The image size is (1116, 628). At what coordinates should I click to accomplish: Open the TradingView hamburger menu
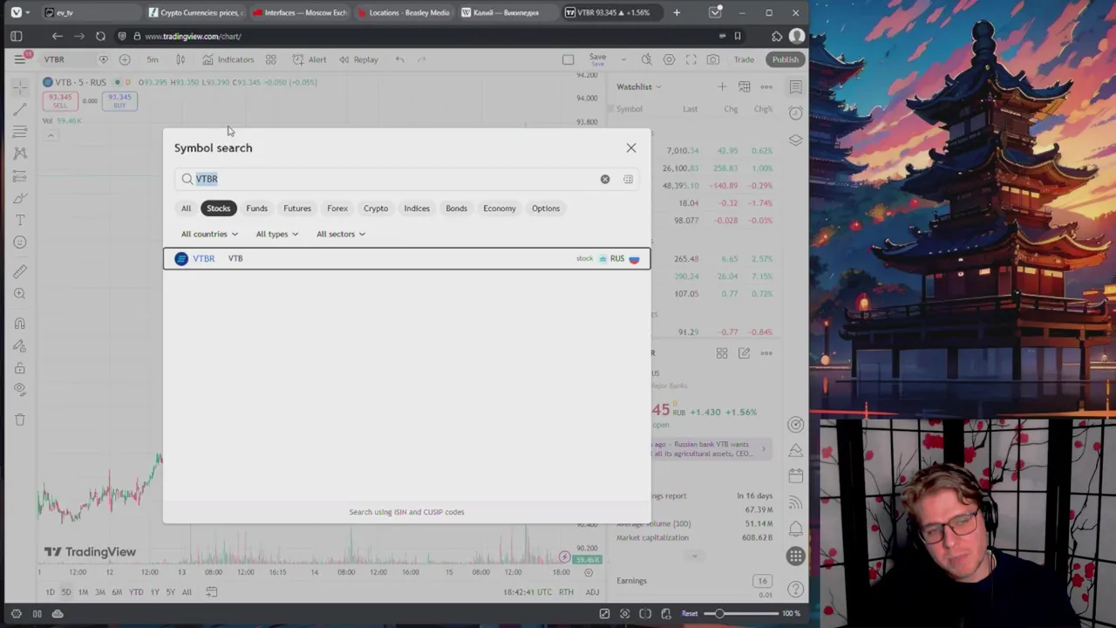[19, 59]
